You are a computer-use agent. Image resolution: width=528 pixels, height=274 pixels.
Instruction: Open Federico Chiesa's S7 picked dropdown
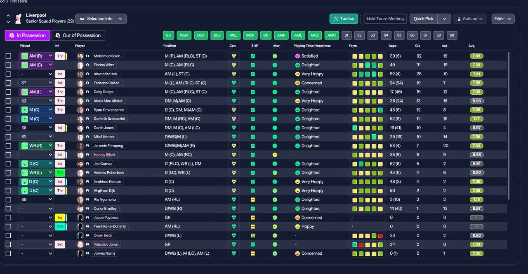point(36,83)
